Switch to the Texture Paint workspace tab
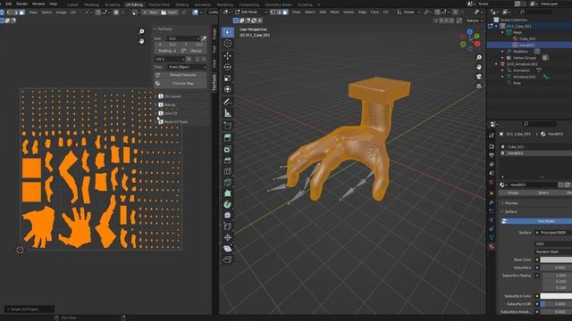The image size is (572, 321). (159, 4)
